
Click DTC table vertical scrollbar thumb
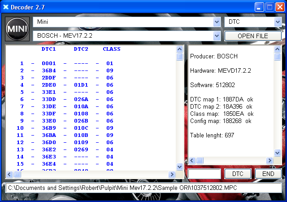pyautogui.click(x=179, y=57)
